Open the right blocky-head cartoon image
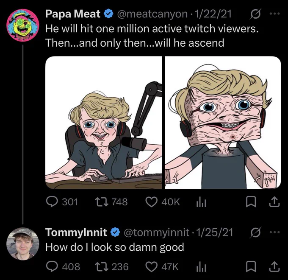Viewport: 288px width, 280px height. [223, 123]
